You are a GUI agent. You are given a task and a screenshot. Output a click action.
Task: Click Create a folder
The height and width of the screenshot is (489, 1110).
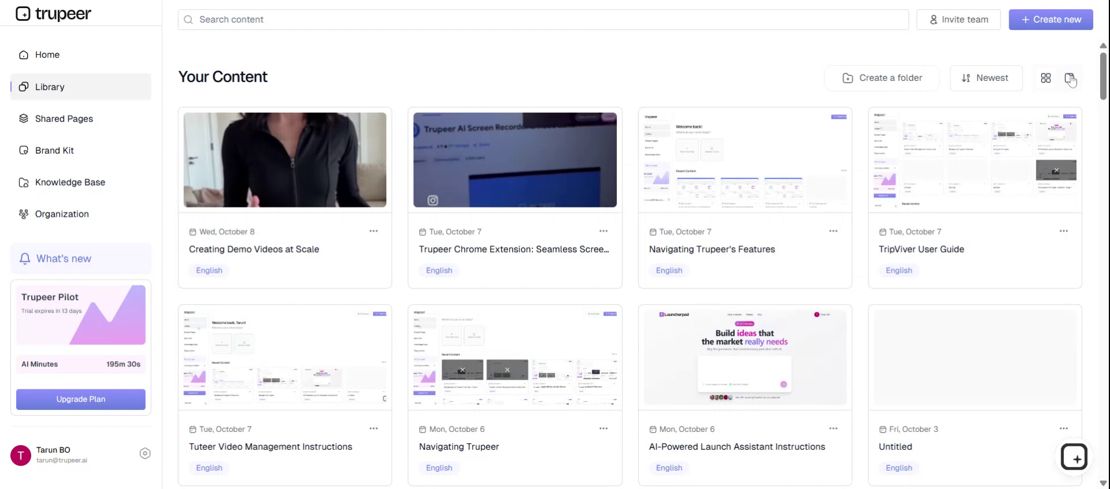coord(882,78)
